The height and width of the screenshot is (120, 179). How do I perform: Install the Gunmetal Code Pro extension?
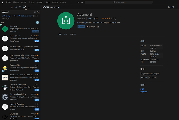click(37, 100)
